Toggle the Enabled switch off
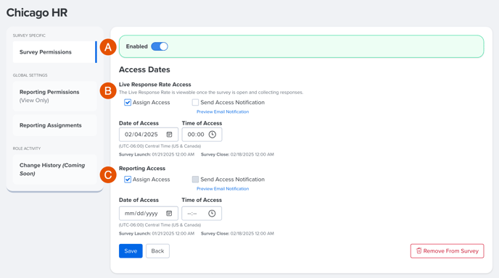Screen dimensions: 499x278 160,46
